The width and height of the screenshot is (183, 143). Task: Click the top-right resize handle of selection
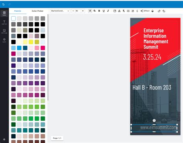(x=177, y=125)
